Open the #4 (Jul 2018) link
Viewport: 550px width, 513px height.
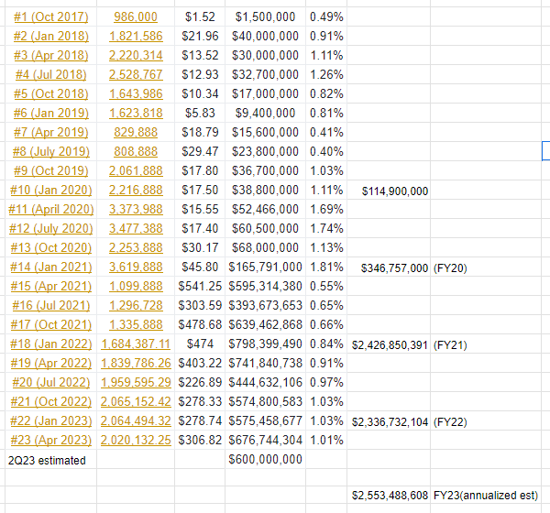point(50,75)
